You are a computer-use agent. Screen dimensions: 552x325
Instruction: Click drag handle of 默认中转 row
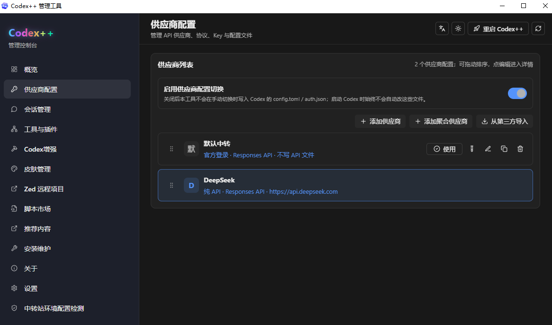coord(172,149)
